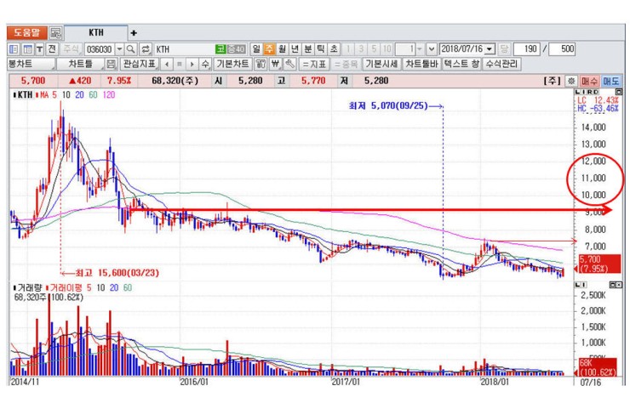Click the red 매수 buy button
The image size is (630, 403).
(x=589, y=81)
